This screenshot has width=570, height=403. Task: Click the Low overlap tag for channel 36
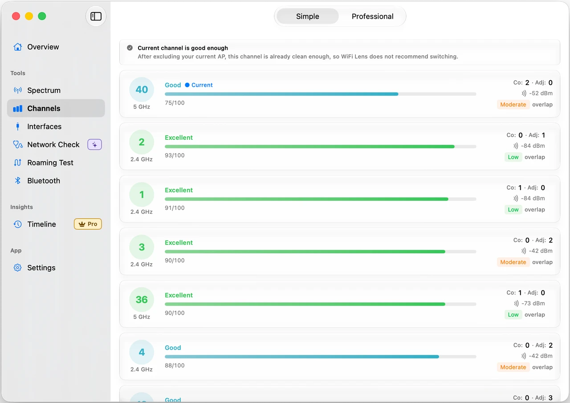tap(513, 315)
